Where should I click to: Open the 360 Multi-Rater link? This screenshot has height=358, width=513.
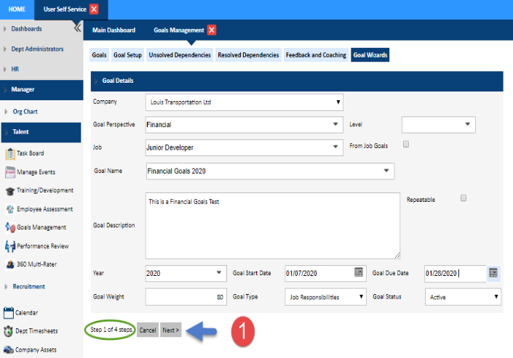(36, 264)
